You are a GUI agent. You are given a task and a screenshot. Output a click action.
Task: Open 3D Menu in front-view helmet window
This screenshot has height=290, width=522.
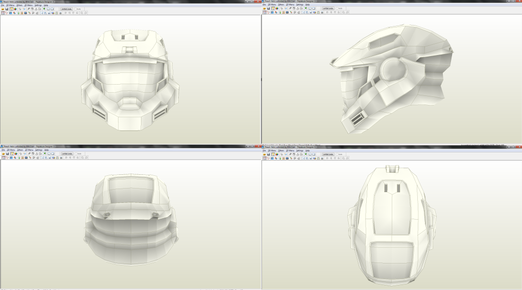(11, 5)
